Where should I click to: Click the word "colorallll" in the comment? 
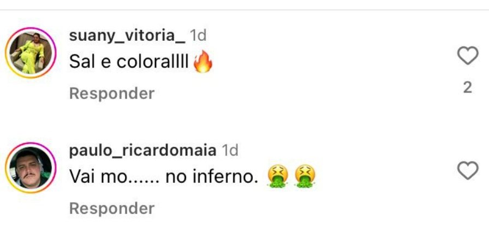pos(153,62)
